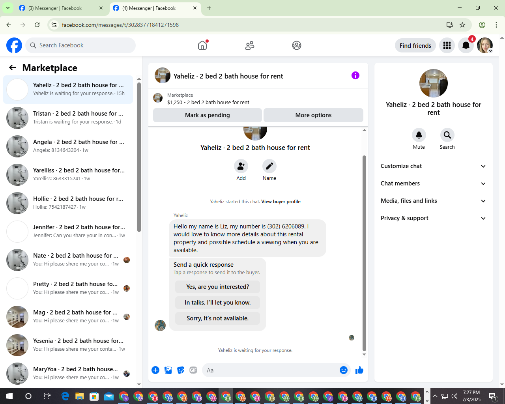The width and height of the screenshot is (505, 404).
Task: Expand Privacy & support section
Action: click(x=433, y=218)
